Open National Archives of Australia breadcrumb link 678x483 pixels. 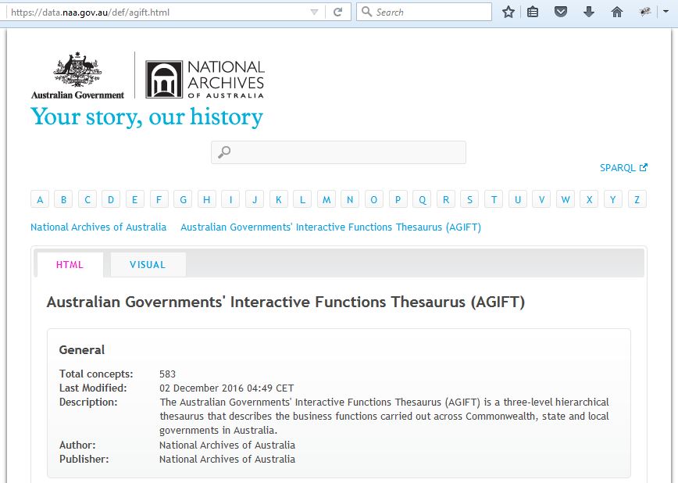[x=98, y=227]
